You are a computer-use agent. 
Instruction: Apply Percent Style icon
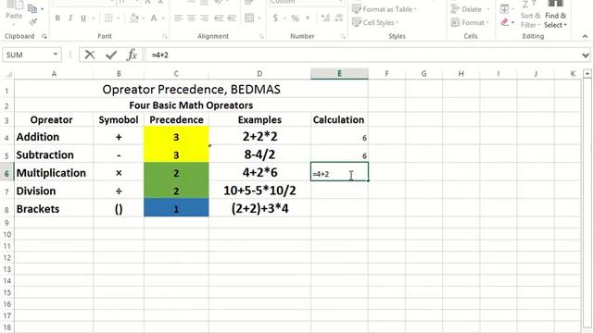tap(295, 18)
